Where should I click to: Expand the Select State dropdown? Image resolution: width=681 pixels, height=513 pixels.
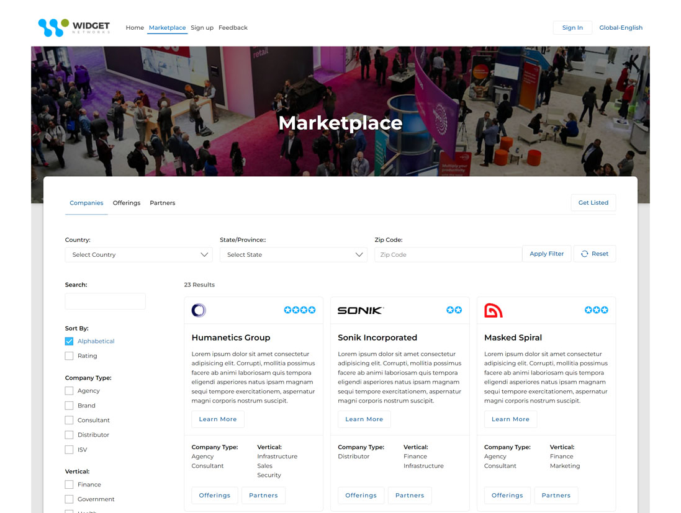[293, 254]
